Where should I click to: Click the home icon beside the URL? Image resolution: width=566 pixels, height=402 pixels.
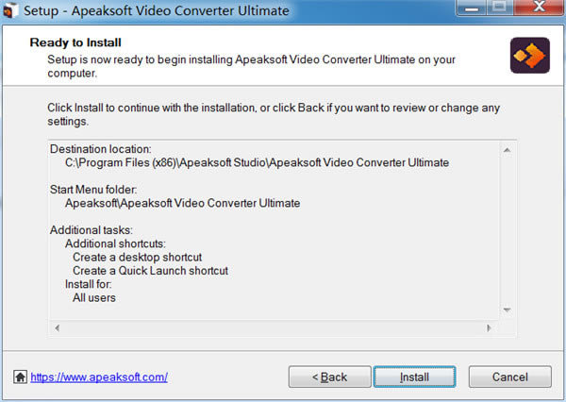20,377
